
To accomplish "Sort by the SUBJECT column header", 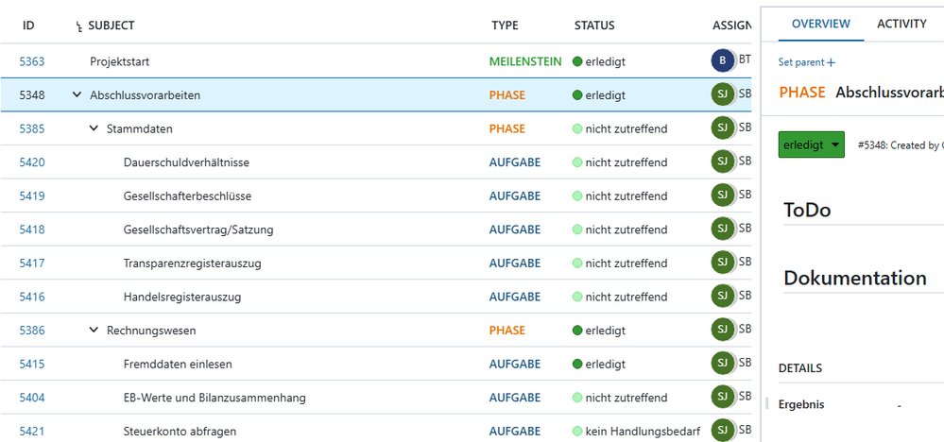I will (112, 25).
